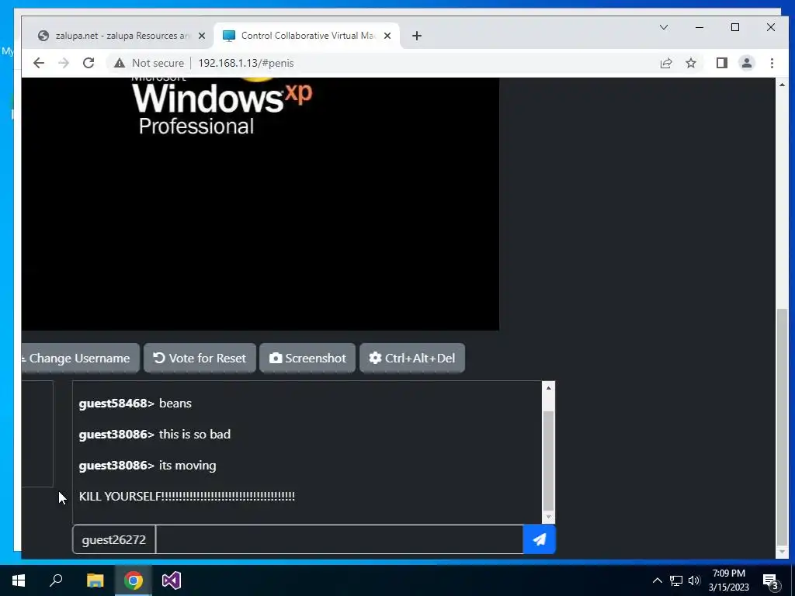Click the browser forward arrow
Image resolution: width=795 pixels, height=596 pixels.
64,63
